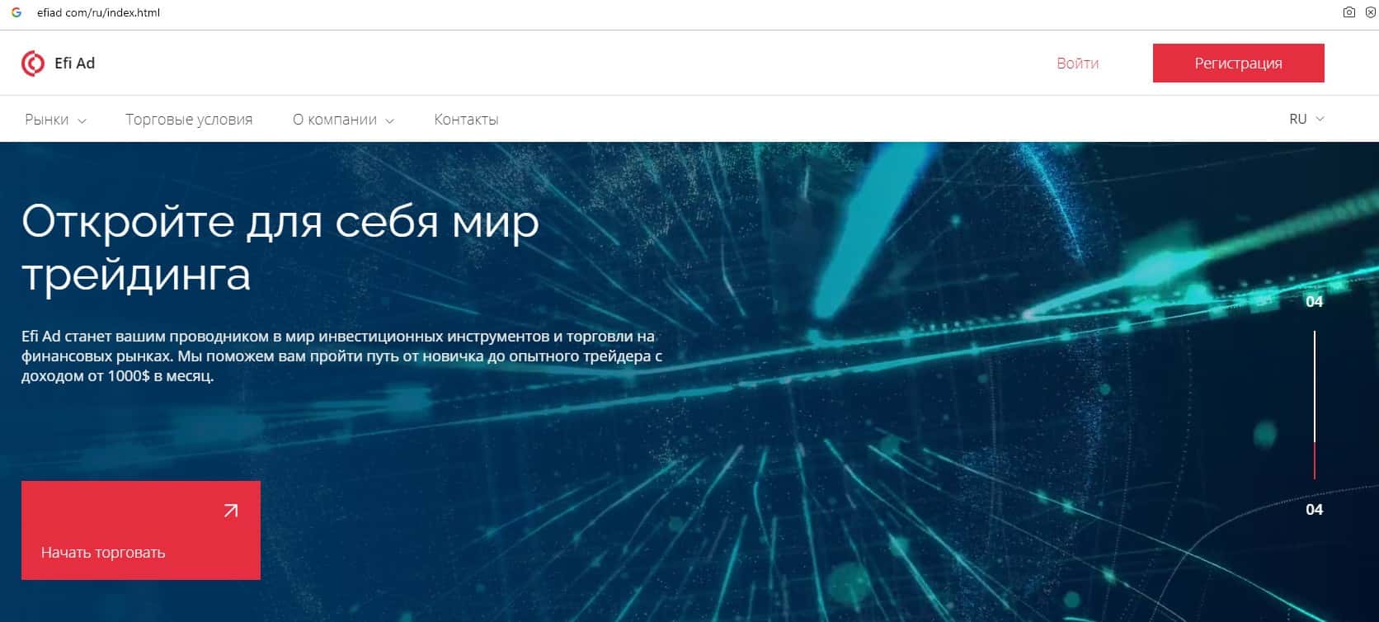This screenshot has width=1379, height=622.
Task: Open the Торговые условия menu item
Action: coord(189,120)
